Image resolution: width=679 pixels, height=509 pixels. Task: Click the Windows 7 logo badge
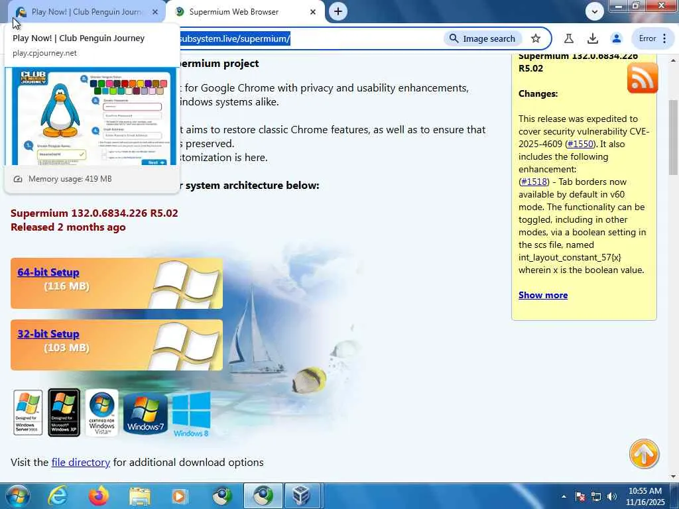tap(145, 412)
